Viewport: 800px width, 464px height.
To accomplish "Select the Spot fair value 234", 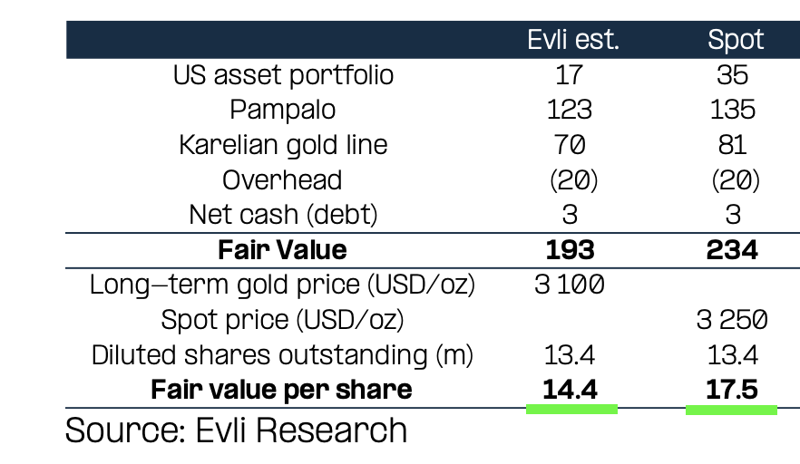I will (x=732, y=250).
